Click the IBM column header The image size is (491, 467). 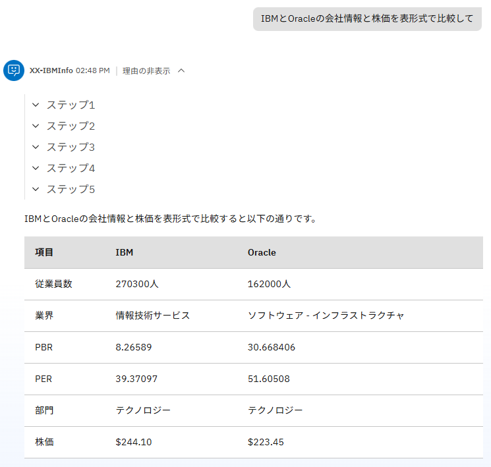pos(125,252)
